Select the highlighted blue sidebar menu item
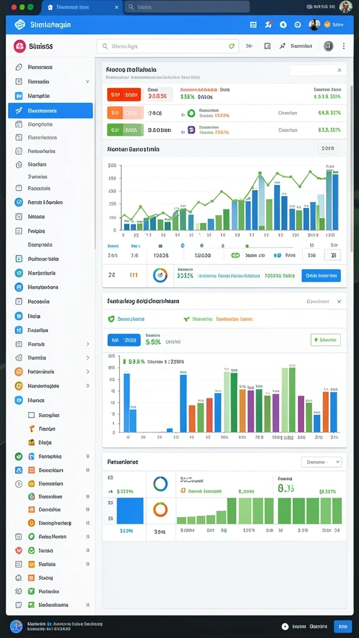This screenshot has height=638, width=359. [50, 110]
